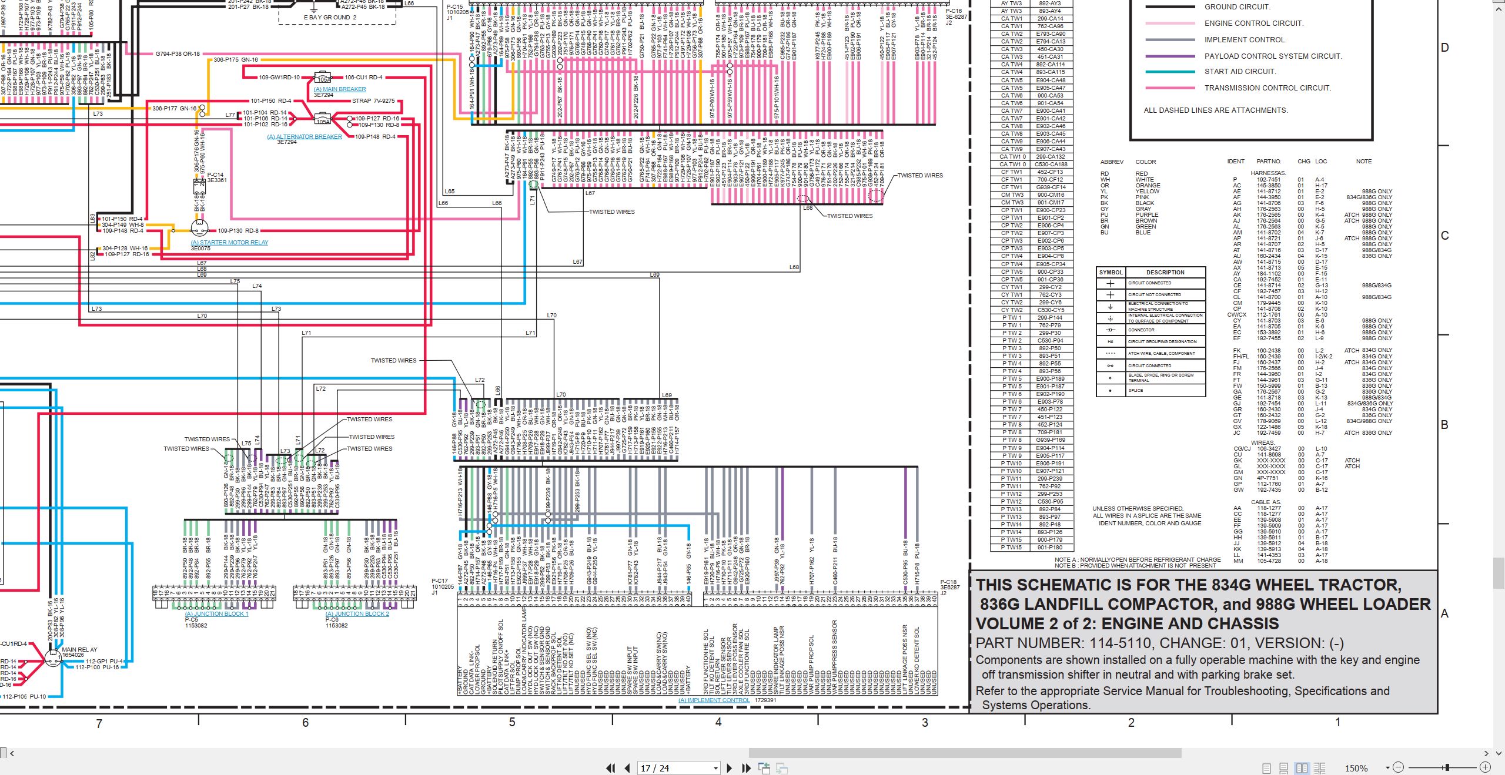Click the horizontal scrollbar left arrow
Image resolution: width=1505 pixels, height=775 pixels.
[x=12, y=753]
